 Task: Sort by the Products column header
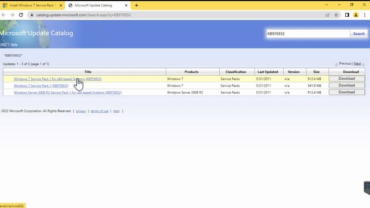tap(191, 72)
